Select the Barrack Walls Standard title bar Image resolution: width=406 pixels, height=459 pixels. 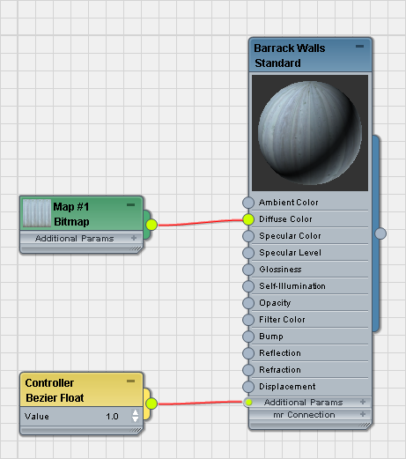310,56
